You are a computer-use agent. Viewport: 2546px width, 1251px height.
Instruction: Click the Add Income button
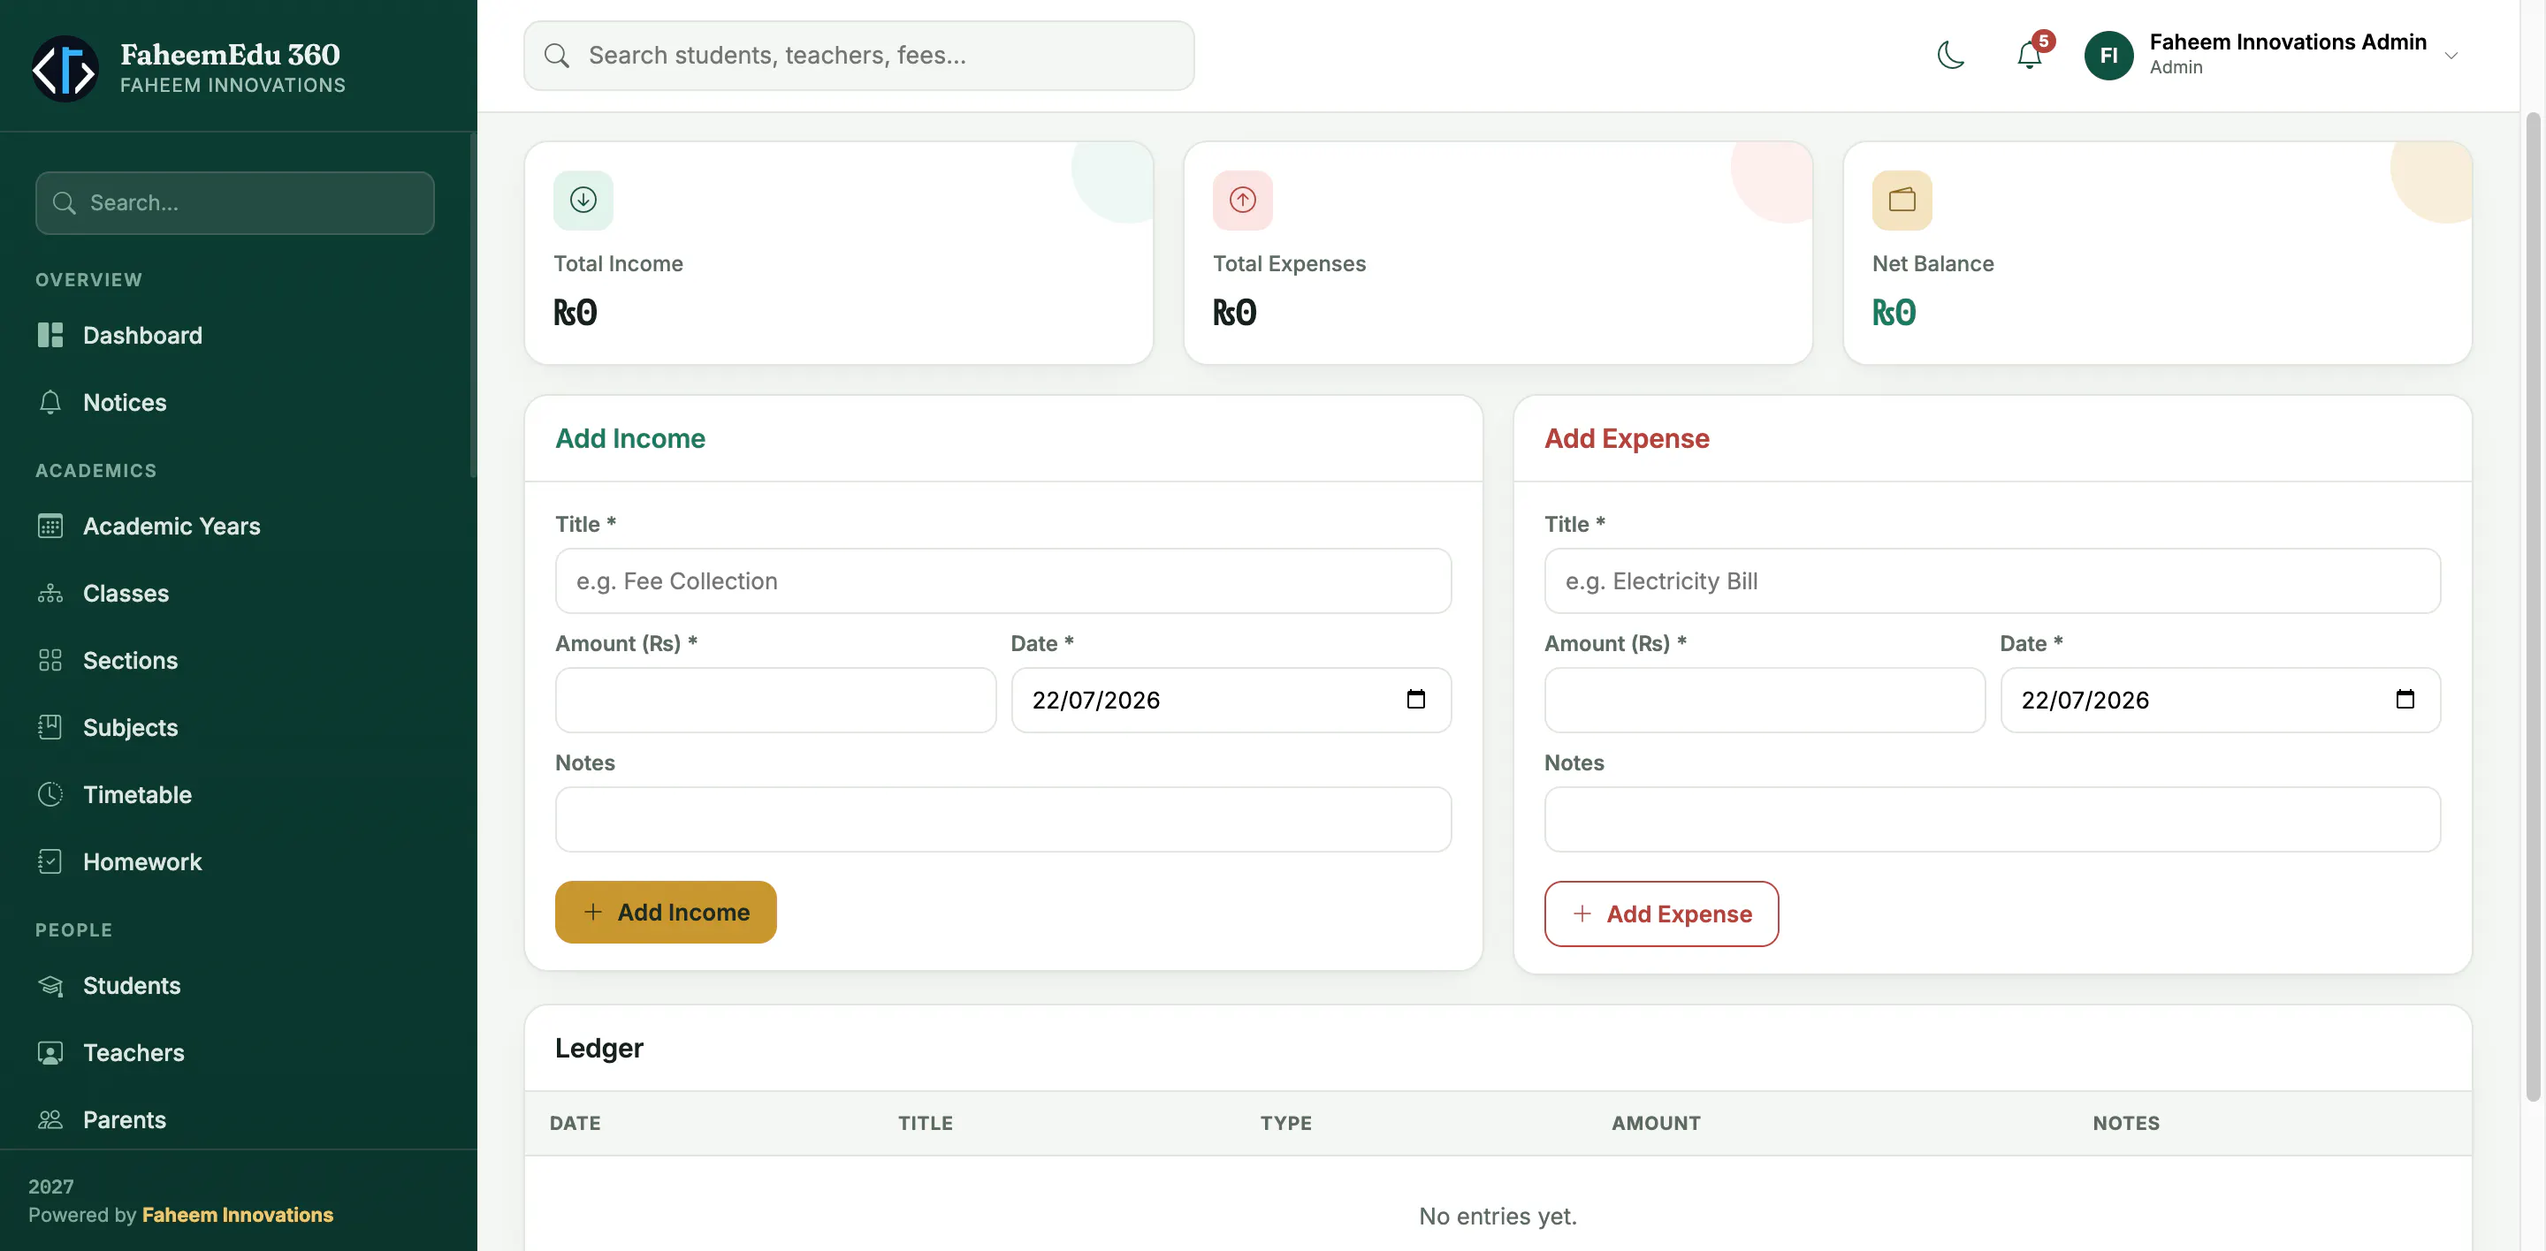665,913
